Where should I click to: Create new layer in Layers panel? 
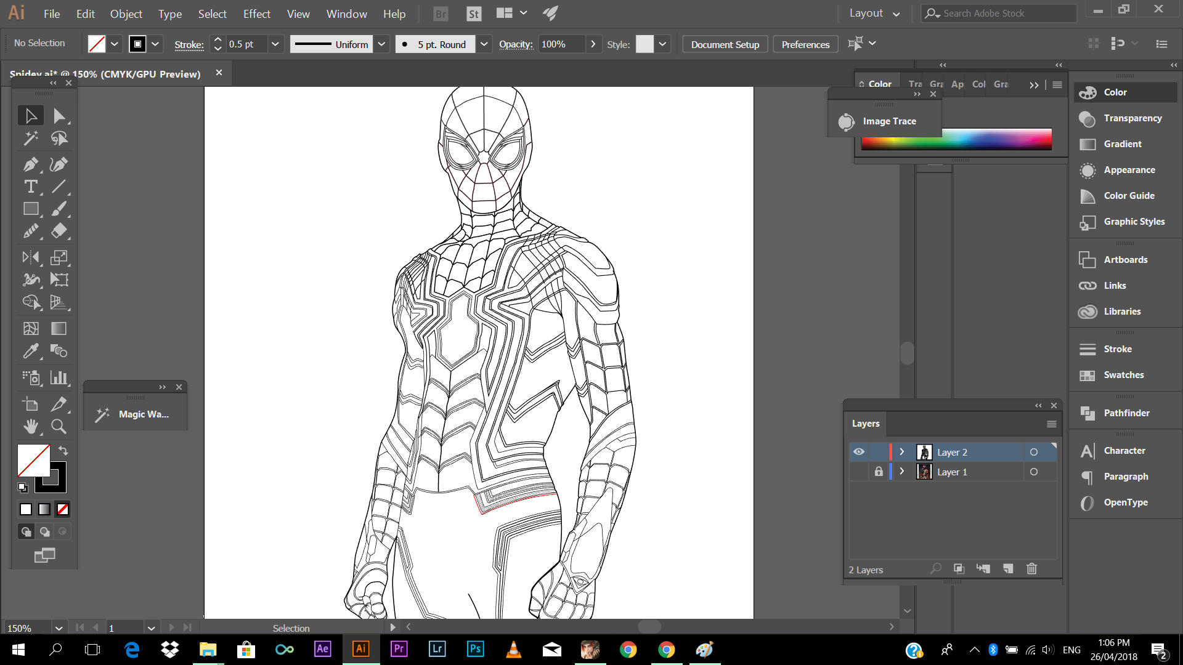1008,569
